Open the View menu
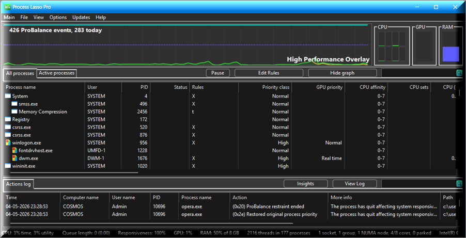 tap(39, 17)
